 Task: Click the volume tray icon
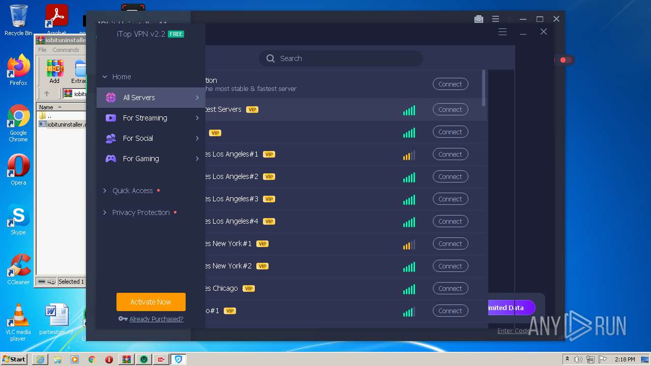[x=578, y=359]
